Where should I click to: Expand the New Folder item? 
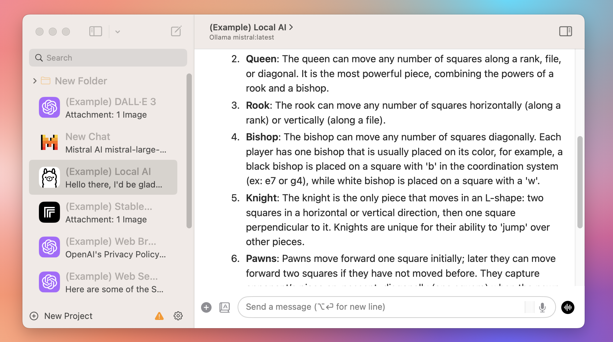click(35, 81)
